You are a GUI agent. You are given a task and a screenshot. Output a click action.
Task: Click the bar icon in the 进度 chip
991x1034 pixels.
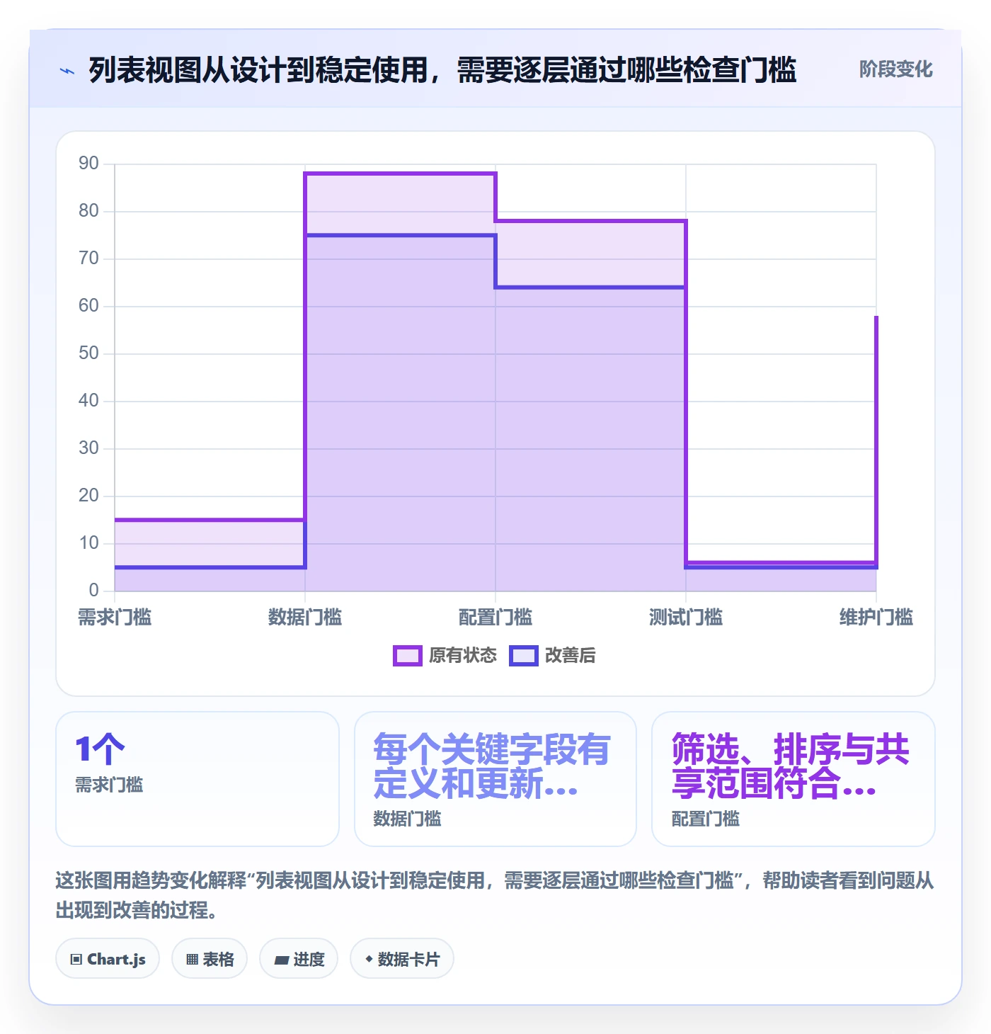coord(282,960)
